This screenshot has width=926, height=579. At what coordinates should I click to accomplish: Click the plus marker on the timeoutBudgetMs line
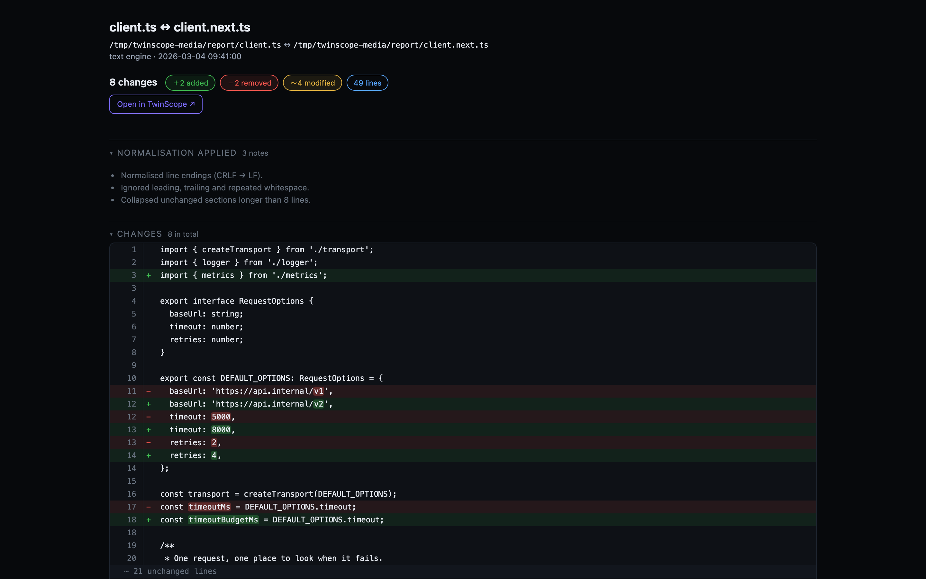click(149, 519)
